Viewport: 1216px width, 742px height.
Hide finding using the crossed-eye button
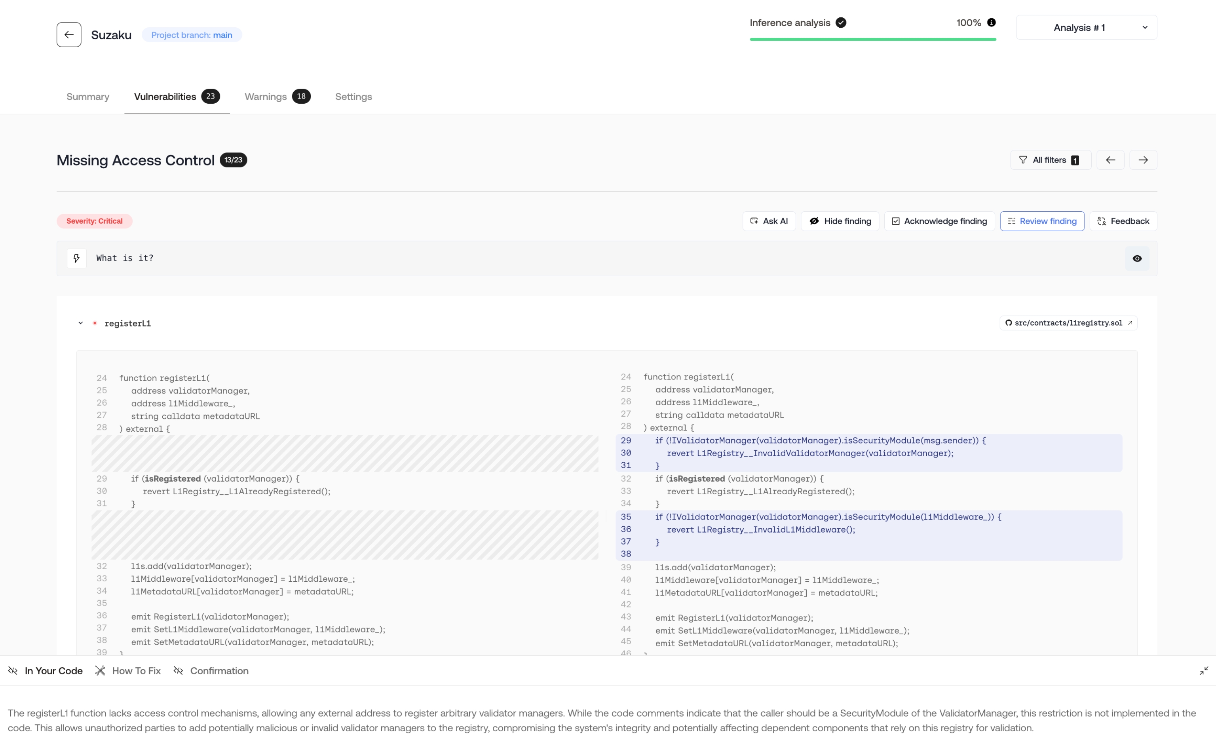tap(840, 221)
